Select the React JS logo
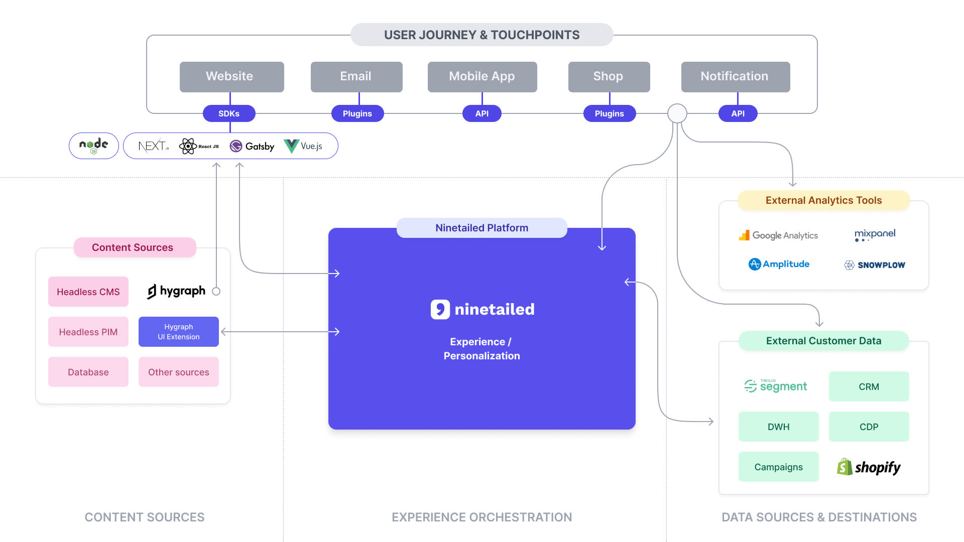This screenshot has width=964, height=542. pyautogui.click(x=199, y=146)
